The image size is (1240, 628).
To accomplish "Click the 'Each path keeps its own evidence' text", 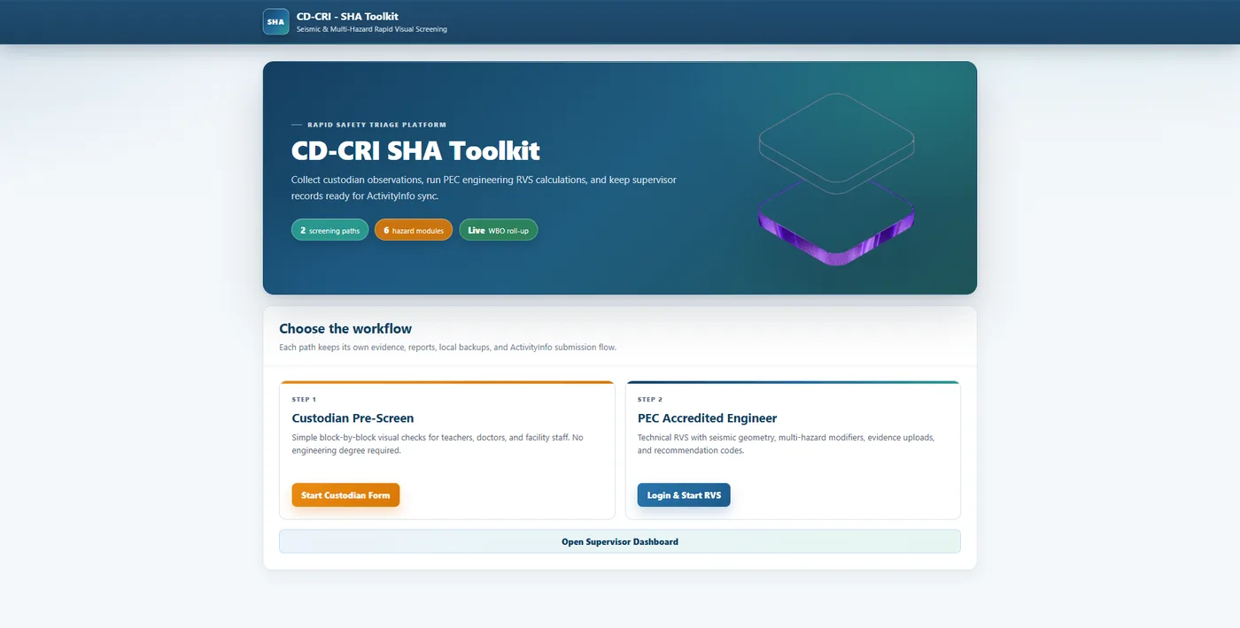I will click(x=447, y=348).
